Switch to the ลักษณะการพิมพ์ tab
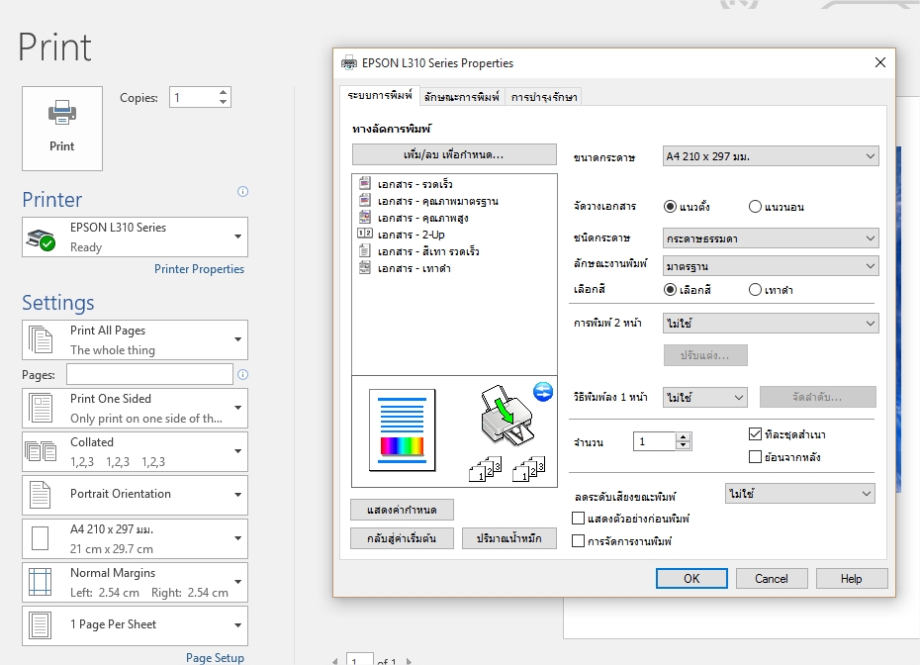Viewport: 920px width, 665px height. 462,97
